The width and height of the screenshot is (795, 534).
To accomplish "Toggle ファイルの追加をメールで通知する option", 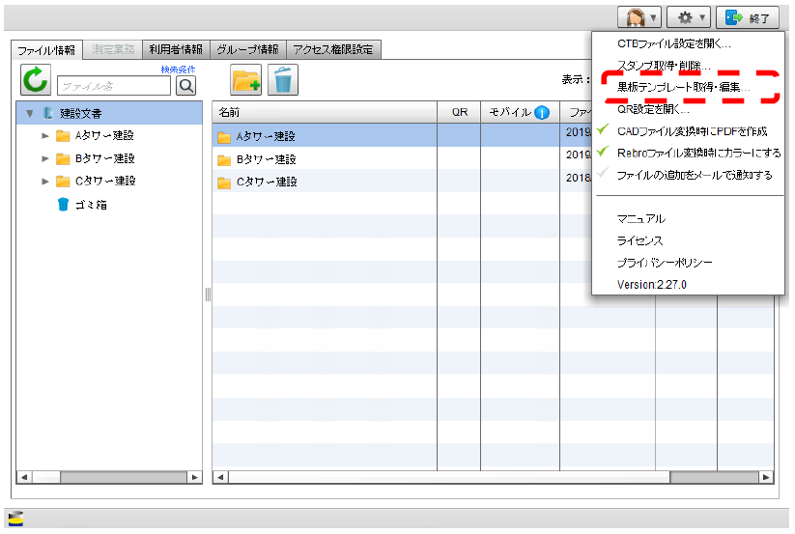I will (x=694, y=176).
